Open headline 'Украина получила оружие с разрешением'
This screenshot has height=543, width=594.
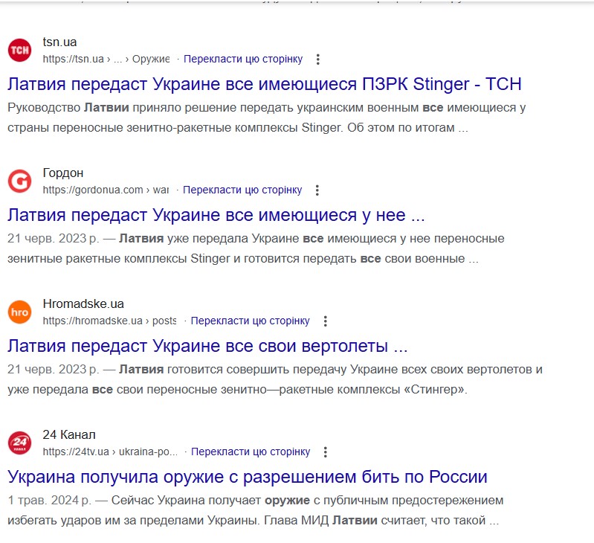click(x=248, y=477)
